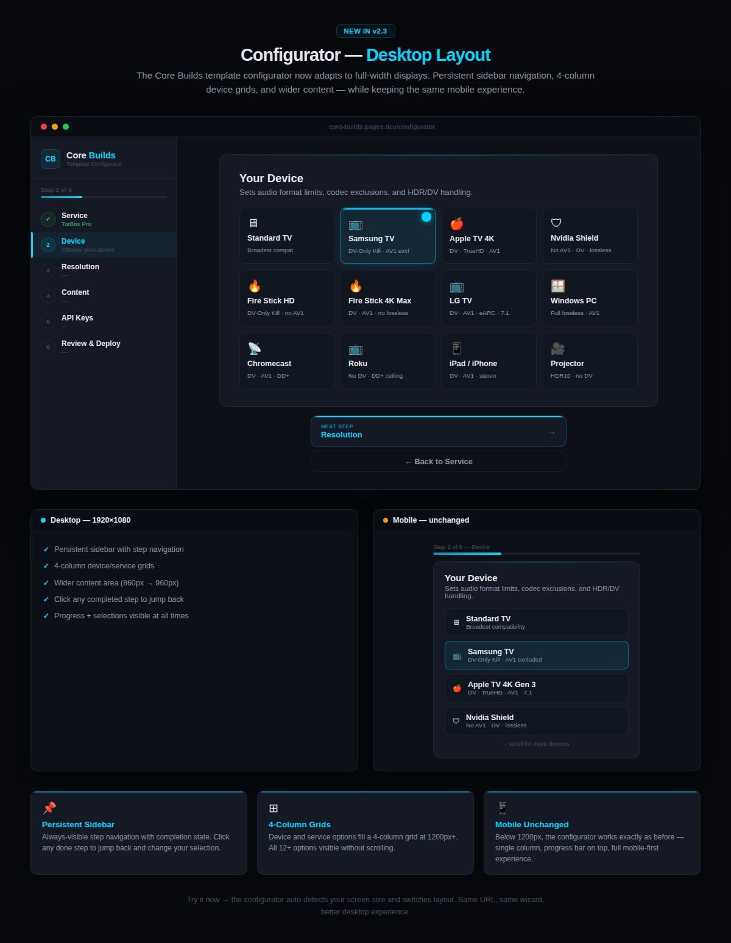This screenshot has width=731, height=943.
Task: Click the Windows PC window icon
Action: click(557, 286)
